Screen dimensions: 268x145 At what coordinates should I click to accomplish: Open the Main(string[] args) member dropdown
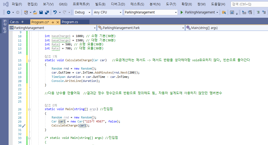(227, 28)
